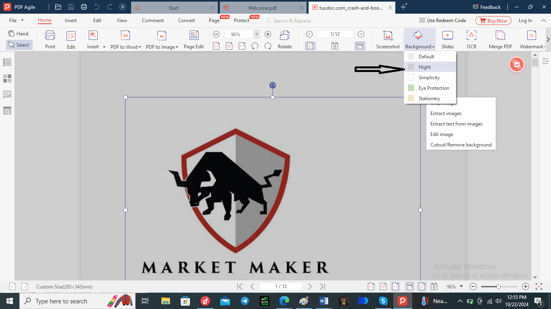
Task: Expand more ribbon tools with right chevron
Action: (x=548, y=39)
